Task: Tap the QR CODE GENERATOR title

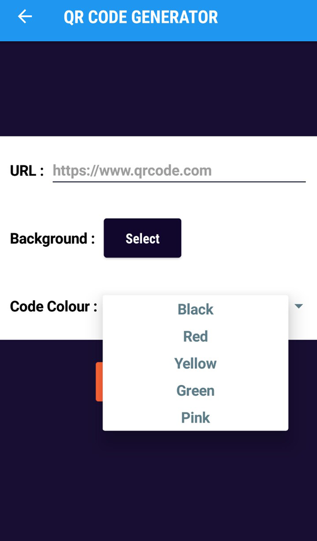Action: click(x=141, y=17)
